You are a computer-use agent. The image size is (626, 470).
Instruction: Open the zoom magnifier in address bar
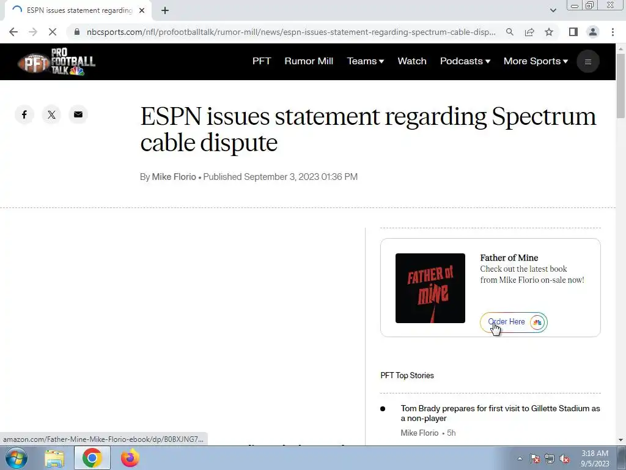pos(510,32)
